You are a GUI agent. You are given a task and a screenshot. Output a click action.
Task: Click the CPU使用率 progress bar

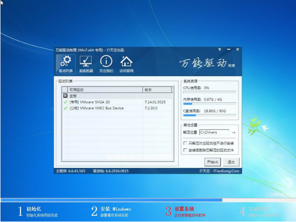tap(210, 92)
